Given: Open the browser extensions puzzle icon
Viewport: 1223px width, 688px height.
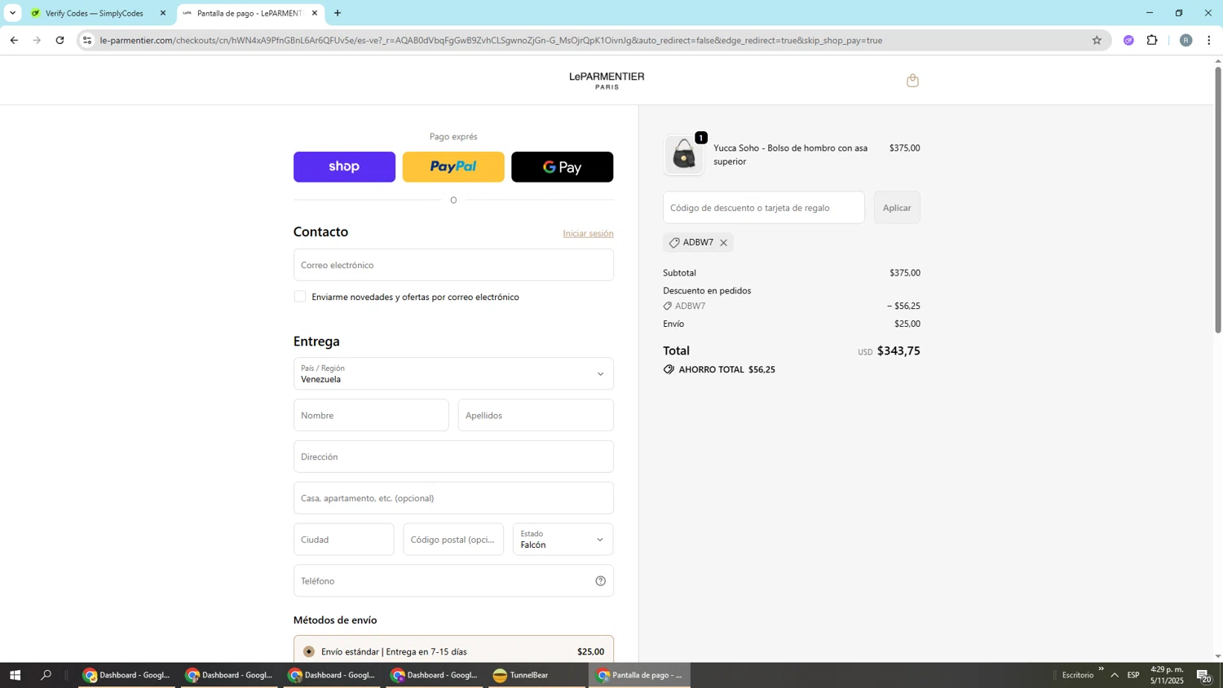Looking at the screenshot, I should pyautogui.click(x=1152, y=40).
